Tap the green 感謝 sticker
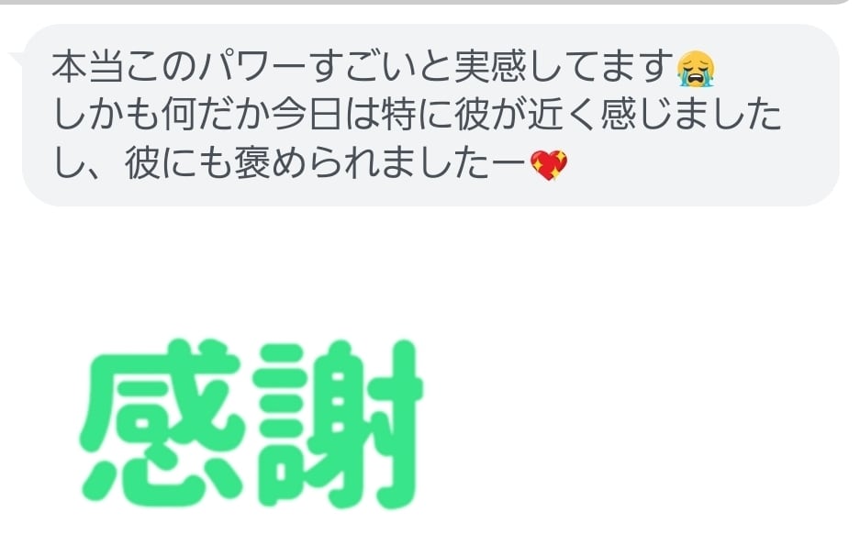The width and height of the screenshot is (860, 546). pos(251,424)
